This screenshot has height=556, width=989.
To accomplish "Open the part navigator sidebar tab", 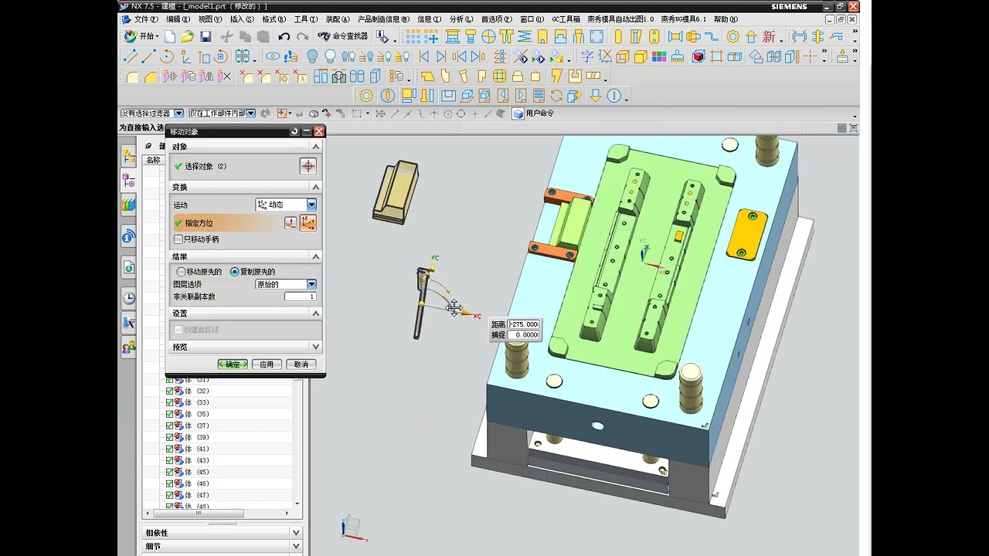I will point(128,181).
